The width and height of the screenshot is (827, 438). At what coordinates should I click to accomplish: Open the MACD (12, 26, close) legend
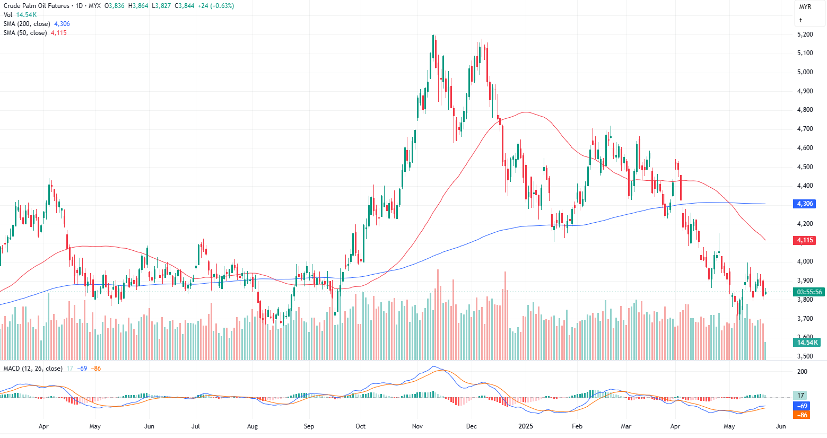pos(33,369)
